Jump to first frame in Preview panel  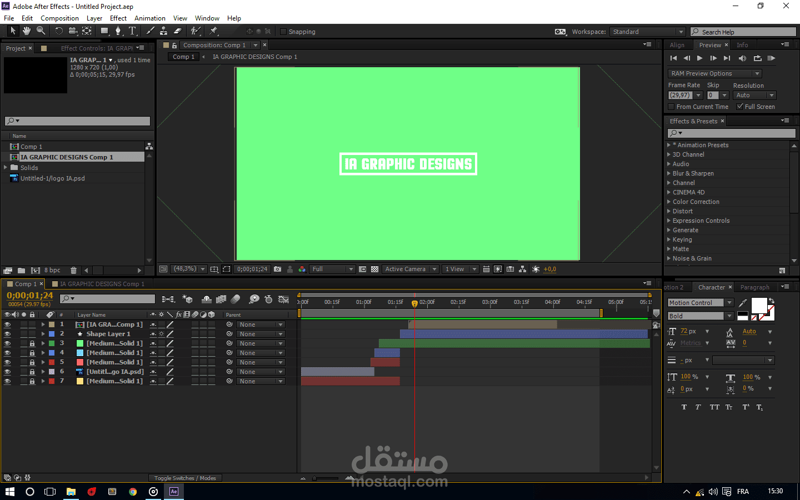coord(673,58)
